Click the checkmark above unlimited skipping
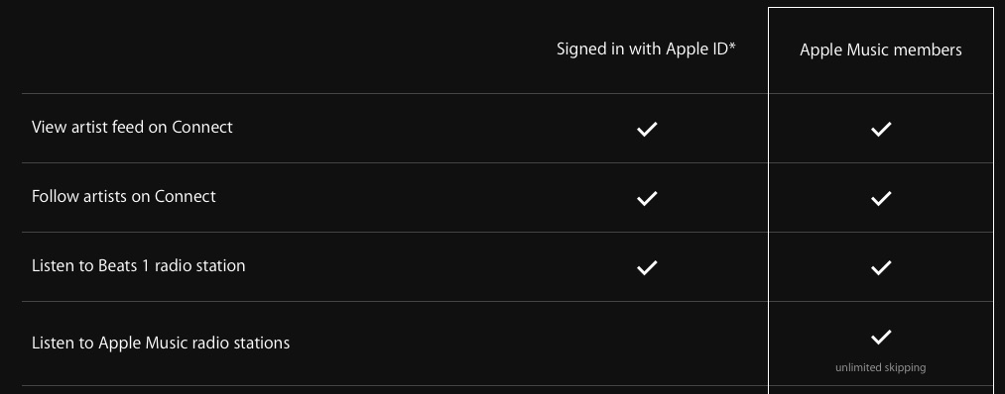 click(x=881, y=337)
